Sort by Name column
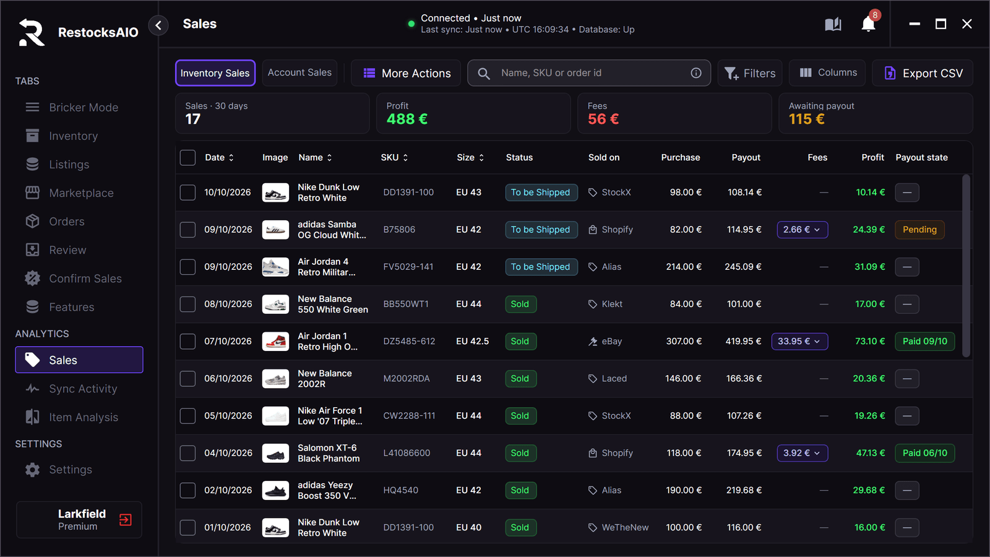This screenshot has width=990, height=557. pyautogui.click(x=316, y=158)
